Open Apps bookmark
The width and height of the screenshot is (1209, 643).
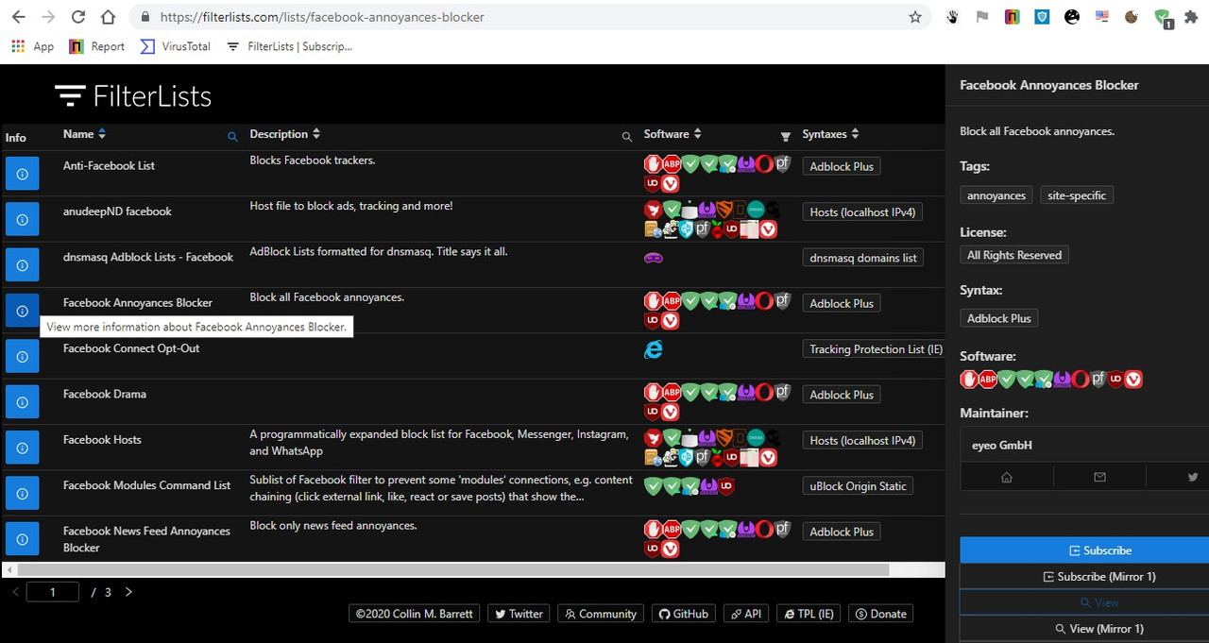tap(32, 46)
